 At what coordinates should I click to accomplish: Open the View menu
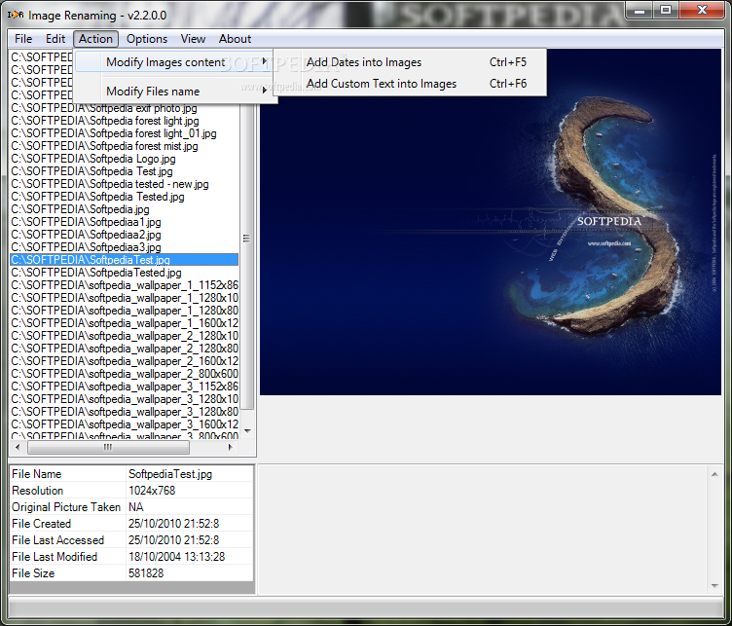point(193,39)
